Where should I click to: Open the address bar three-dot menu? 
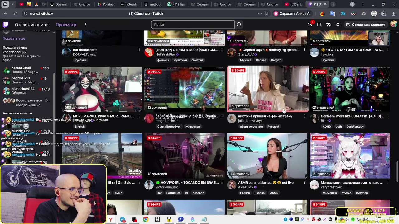coord(260,14)
